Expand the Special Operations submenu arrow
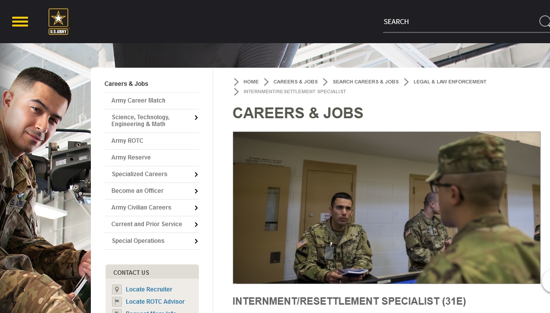 coord(196,241)
